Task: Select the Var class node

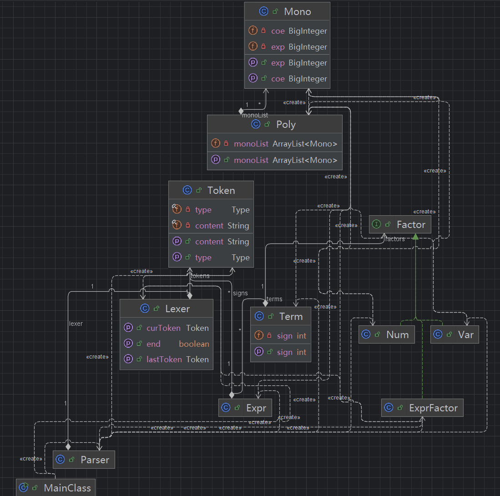Action: point(455,334)
